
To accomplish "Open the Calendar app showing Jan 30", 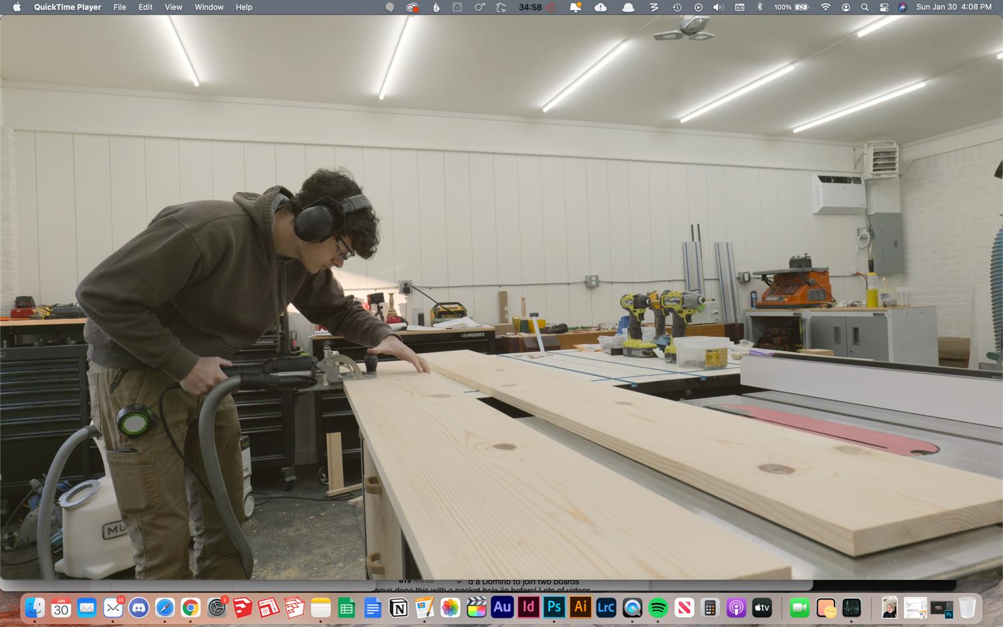I will (61, 608).
